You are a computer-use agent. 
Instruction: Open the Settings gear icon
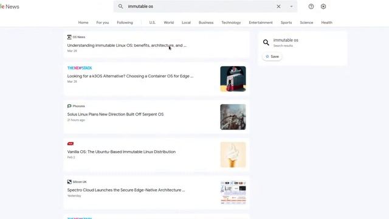pyautogui.click(x=323, y=7)
